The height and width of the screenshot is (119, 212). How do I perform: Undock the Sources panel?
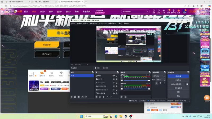(118, 72)
